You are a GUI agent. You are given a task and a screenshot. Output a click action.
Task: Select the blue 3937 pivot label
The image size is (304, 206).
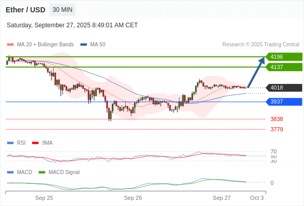(284, 101)
